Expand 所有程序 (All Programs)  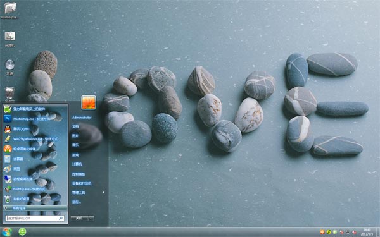(35, 208)
